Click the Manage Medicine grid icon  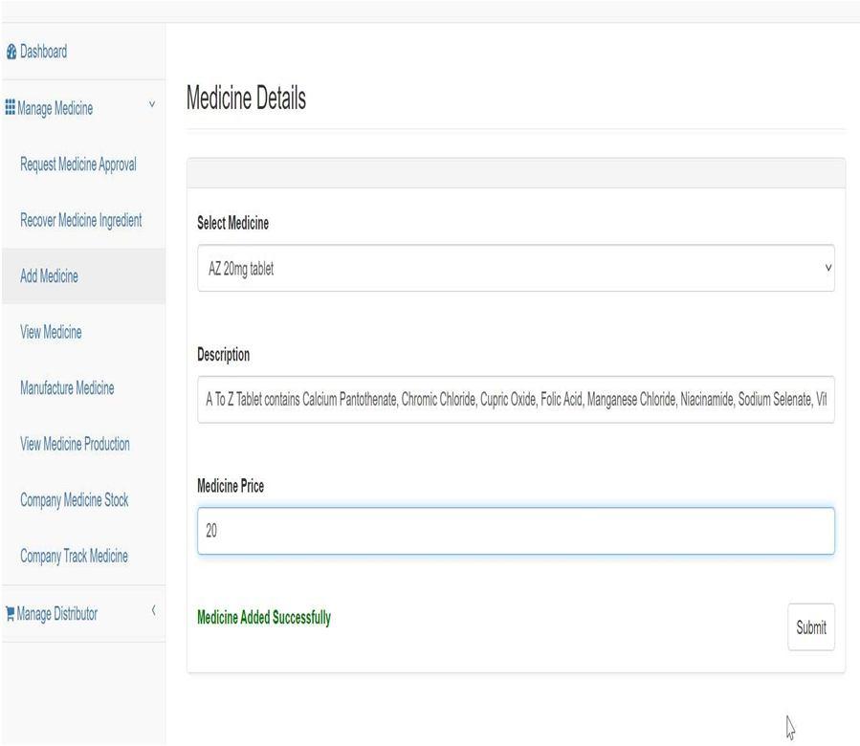pos(10,107)
